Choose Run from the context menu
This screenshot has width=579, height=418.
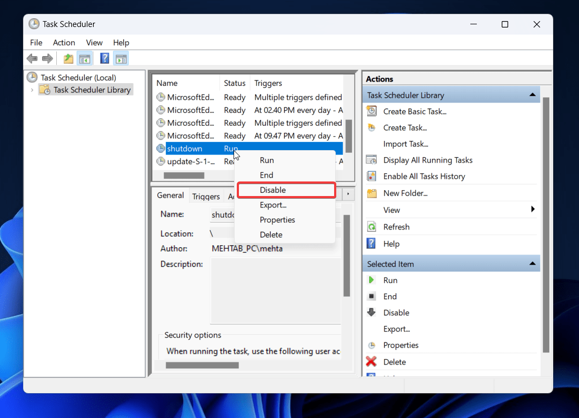point(285,160)
